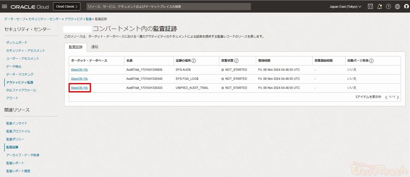
Task: Click info icon beside 収集状態 column
Action: click(x=236, y=61)
